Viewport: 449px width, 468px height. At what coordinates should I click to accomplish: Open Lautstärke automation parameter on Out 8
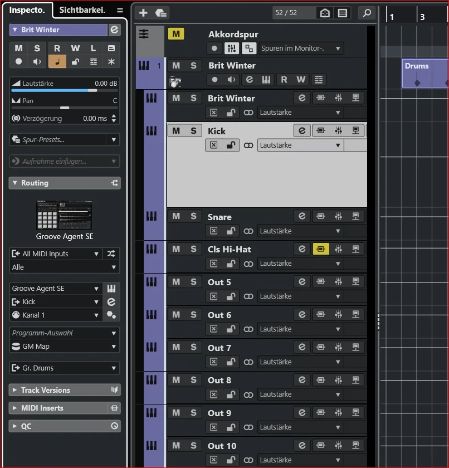pyautogui.click(x=300, y=394)
